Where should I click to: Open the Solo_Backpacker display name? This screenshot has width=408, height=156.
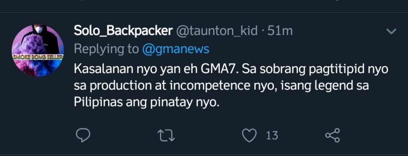123,31
